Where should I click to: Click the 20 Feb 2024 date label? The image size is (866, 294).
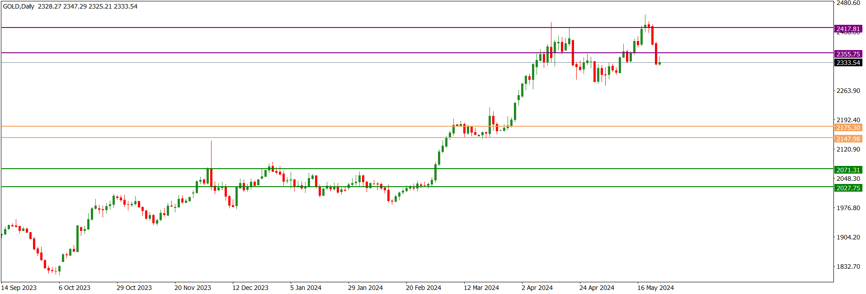423,288
